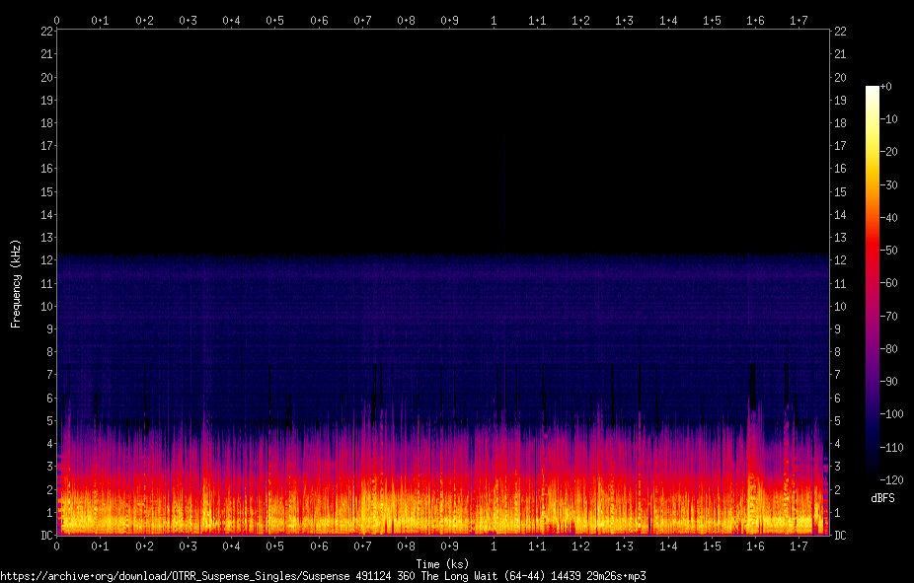
Task: Click the -120 label on the color scale
Action: point(891,479)
